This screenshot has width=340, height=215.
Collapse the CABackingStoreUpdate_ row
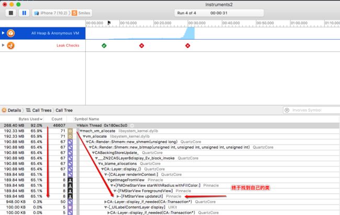pos(94,153)
